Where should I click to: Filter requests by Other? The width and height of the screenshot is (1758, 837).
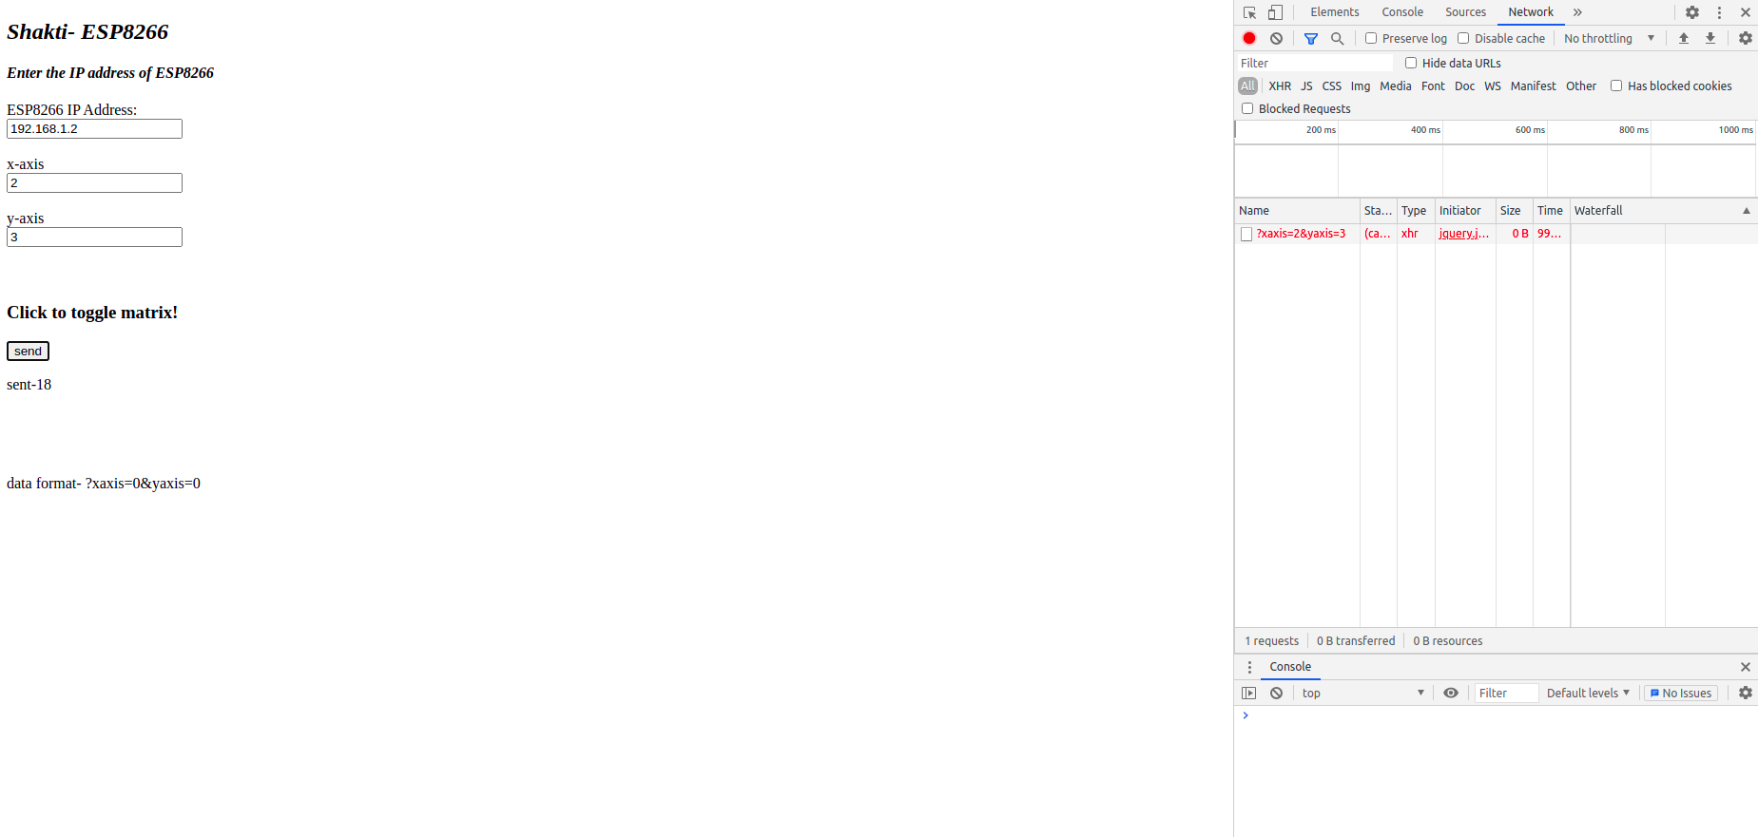pos(1581,86)
